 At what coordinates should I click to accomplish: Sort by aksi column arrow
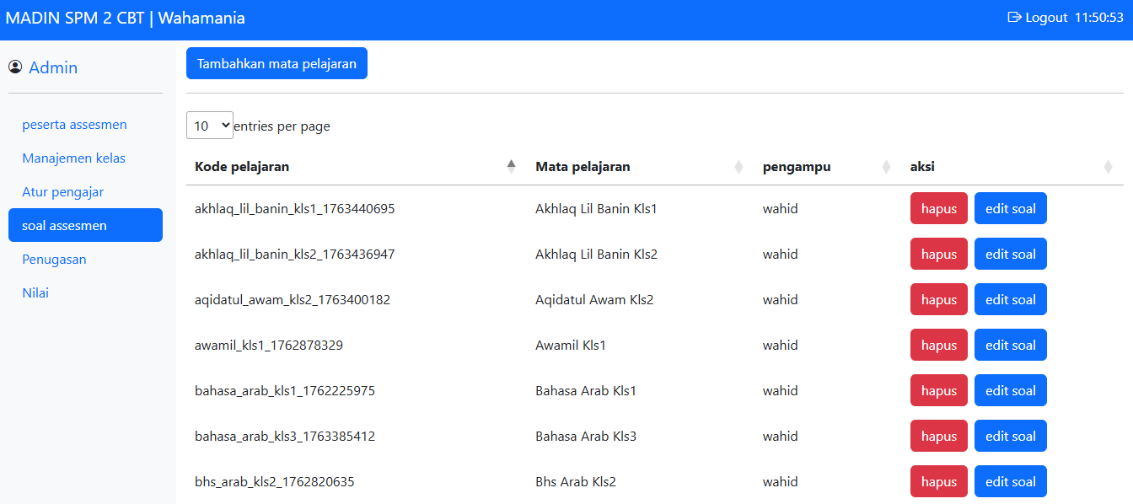coord(1108,167)
